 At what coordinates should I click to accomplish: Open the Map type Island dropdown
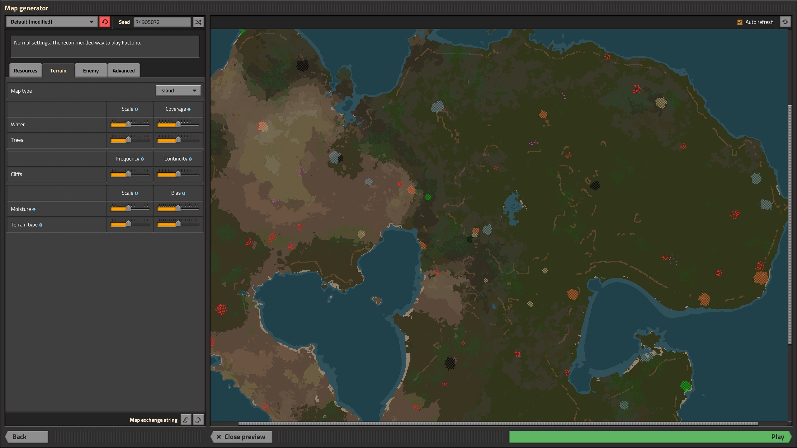pyautogui.click(x=178, y=91)
